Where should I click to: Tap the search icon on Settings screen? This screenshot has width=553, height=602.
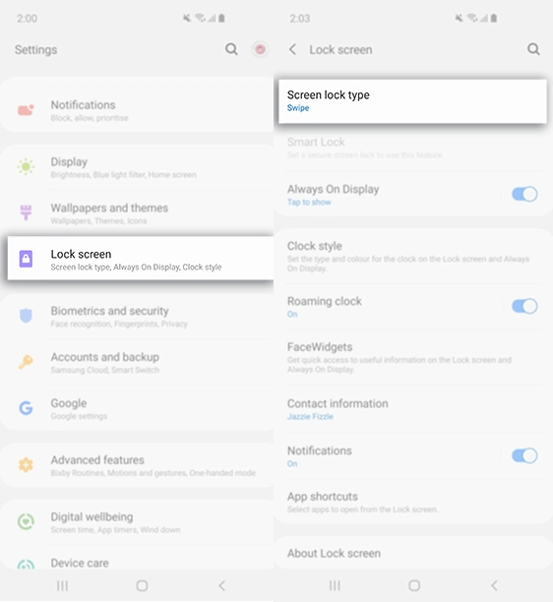(x=231, y=49)
